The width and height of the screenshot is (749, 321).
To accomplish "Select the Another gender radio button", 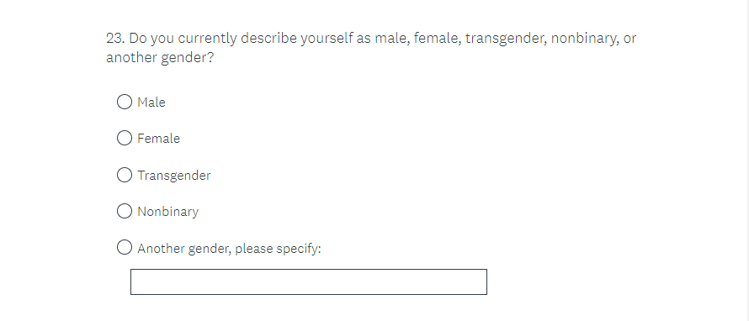I will tap(125, 248).
